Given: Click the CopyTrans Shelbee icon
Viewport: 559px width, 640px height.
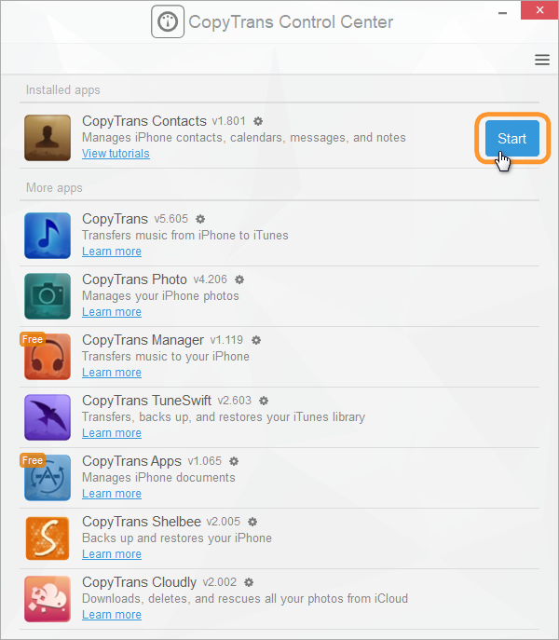Looking at the screenshot, I should (48, 538).
